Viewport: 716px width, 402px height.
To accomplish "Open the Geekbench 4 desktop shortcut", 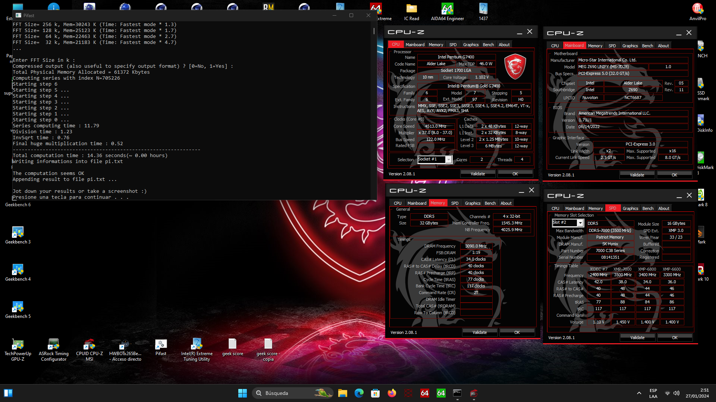I will tap(18, 272).
